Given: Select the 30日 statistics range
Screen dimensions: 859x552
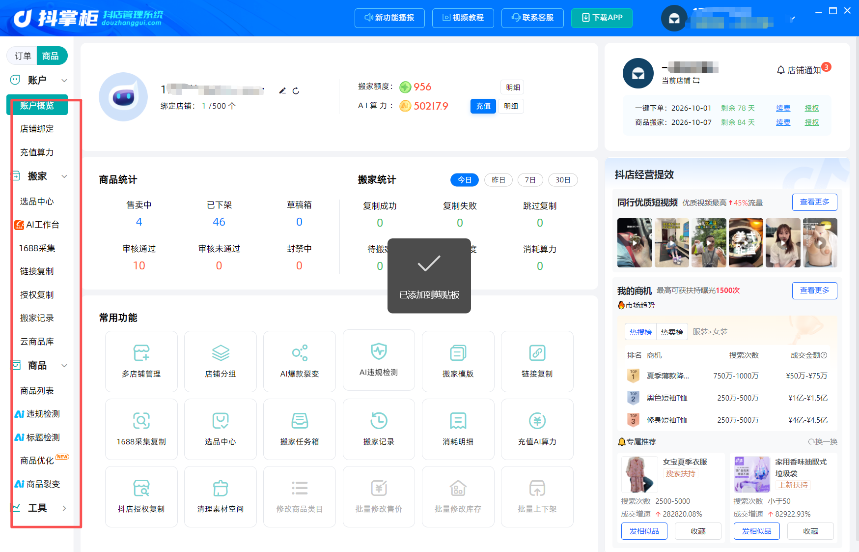Looking at the screenshot, I should pyautogui.click(x=563, y=180).
